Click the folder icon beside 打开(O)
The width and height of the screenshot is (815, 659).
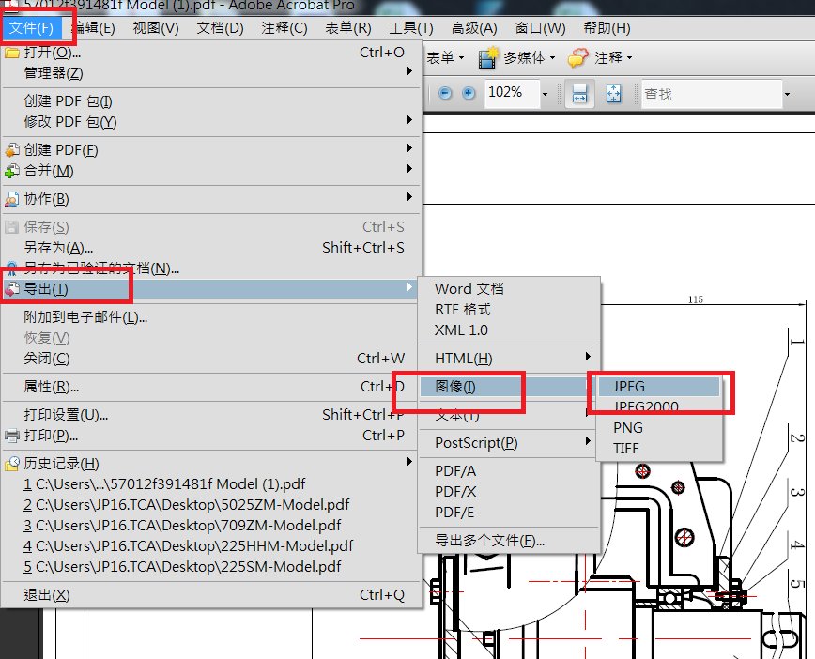[12, 53]
